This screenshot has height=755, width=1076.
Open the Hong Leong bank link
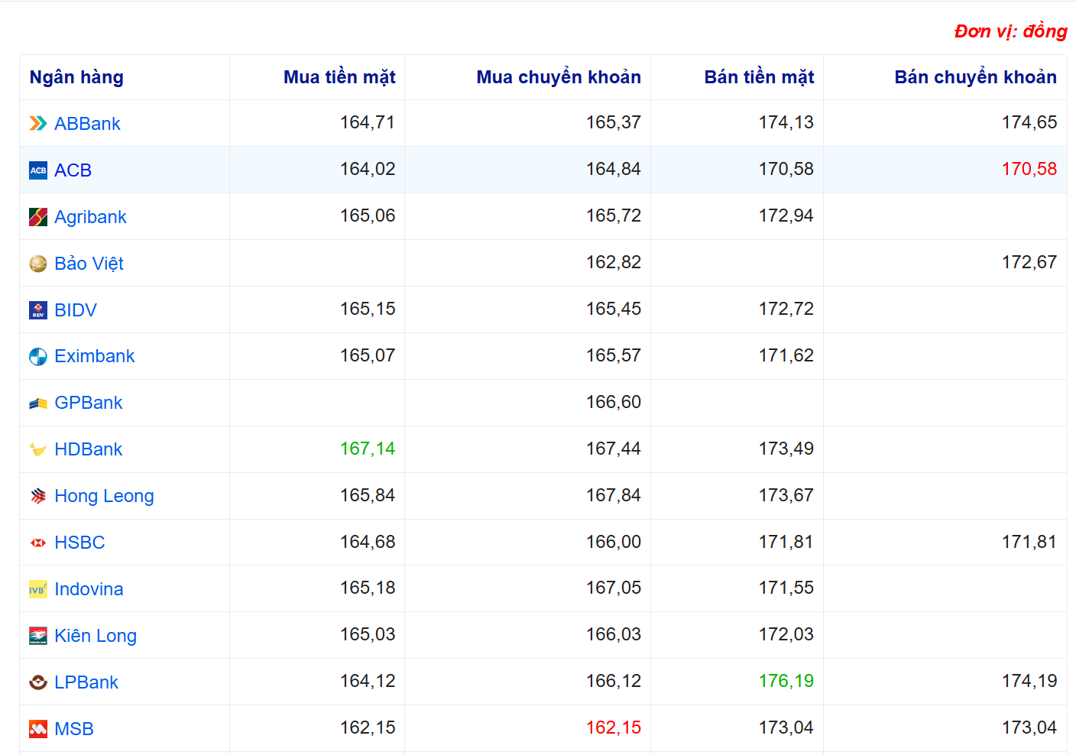[x=104, y=496]
